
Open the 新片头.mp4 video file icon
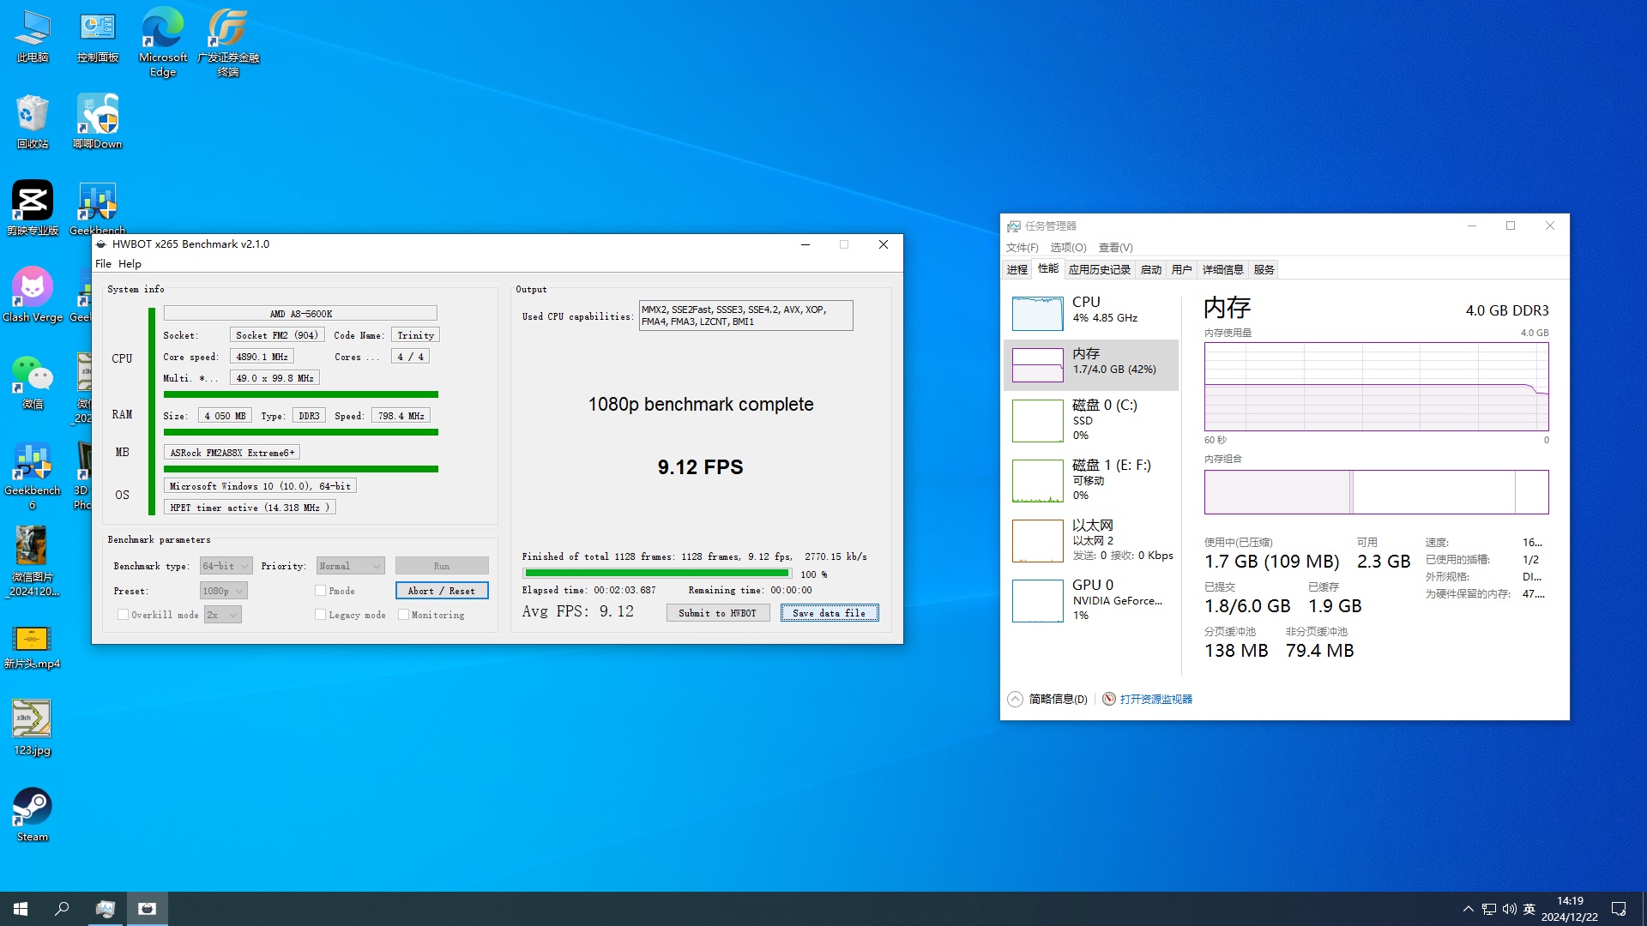click(x=33, y=647)
